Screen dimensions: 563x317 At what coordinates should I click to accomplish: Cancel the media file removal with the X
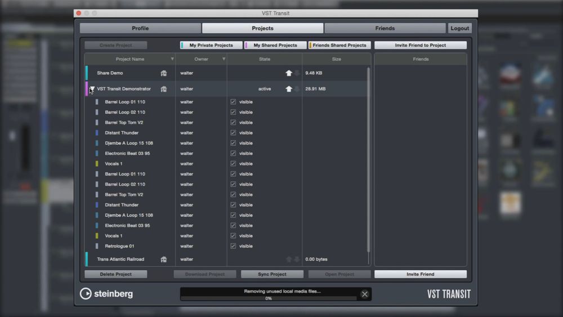point(364,294)
